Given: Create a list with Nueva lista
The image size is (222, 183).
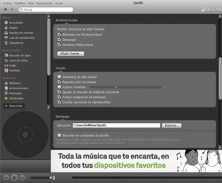Looking at the screenshot, I should click(x=14, y=106).
